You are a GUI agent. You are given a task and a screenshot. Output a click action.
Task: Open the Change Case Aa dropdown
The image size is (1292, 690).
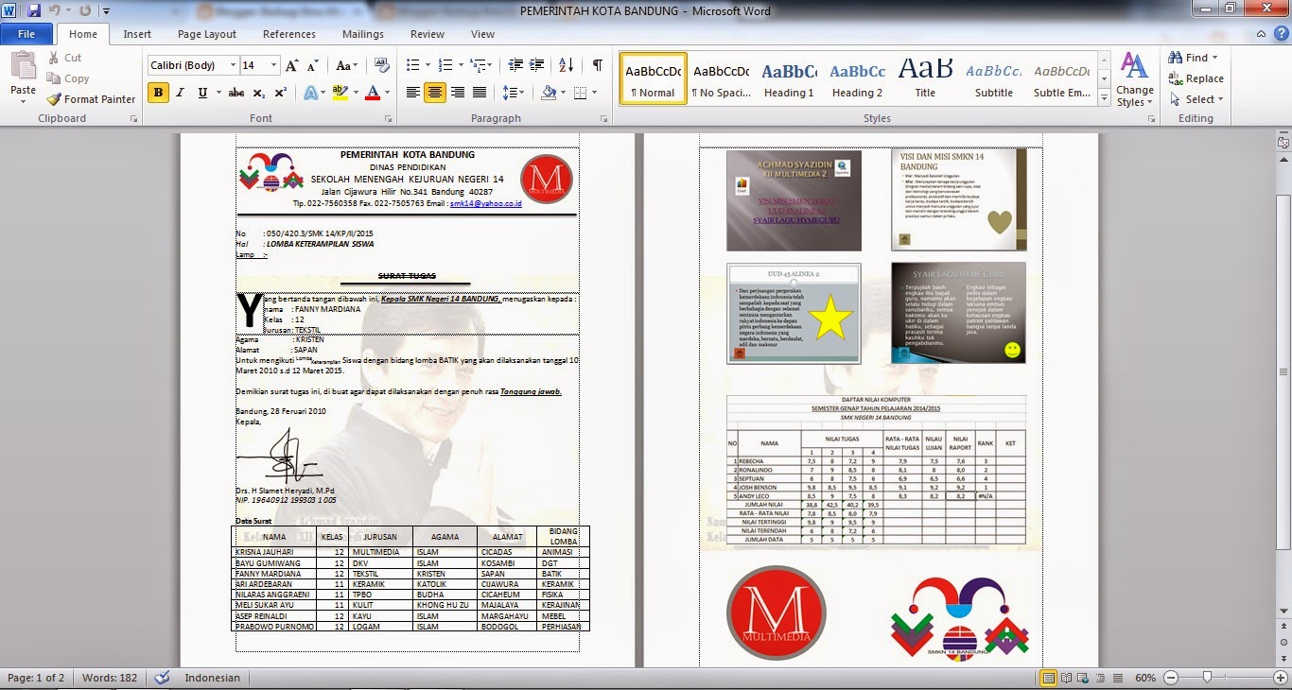(x=347, y=65)
